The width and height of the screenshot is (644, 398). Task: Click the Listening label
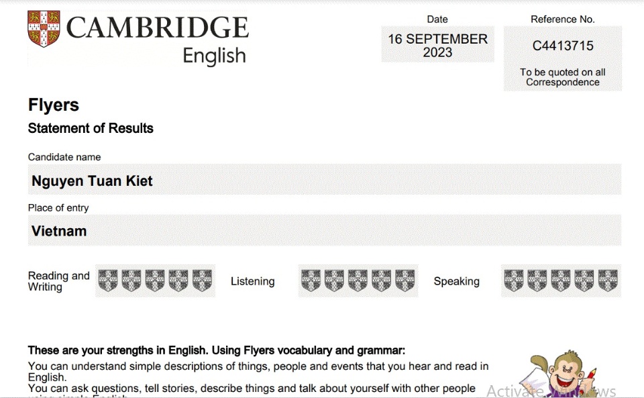point(252,281)
